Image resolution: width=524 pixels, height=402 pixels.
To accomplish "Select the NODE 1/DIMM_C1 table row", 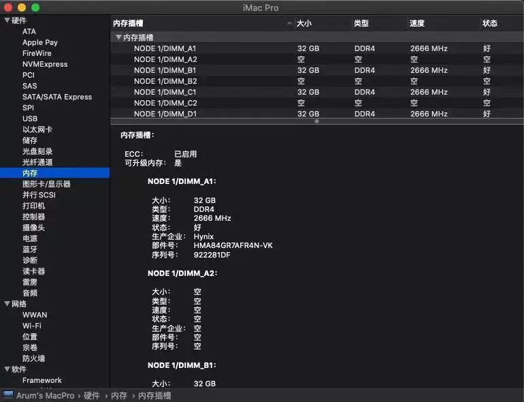I will (317, 92).
